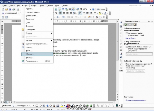Open the Таблица menu

pos(50,6)
